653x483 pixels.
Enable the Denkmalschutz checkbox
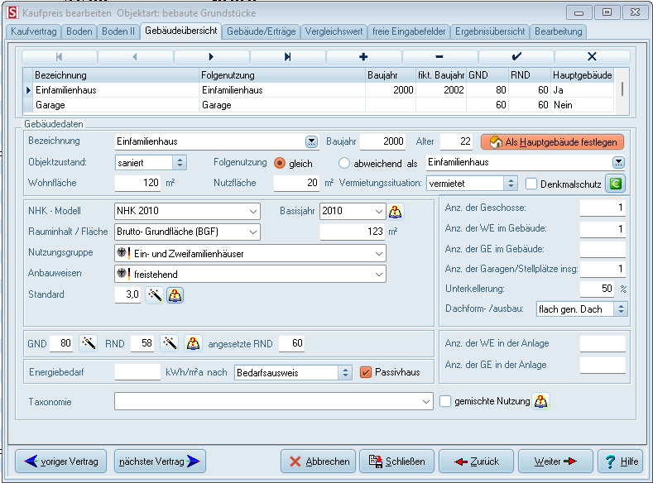tap(532, 184)
